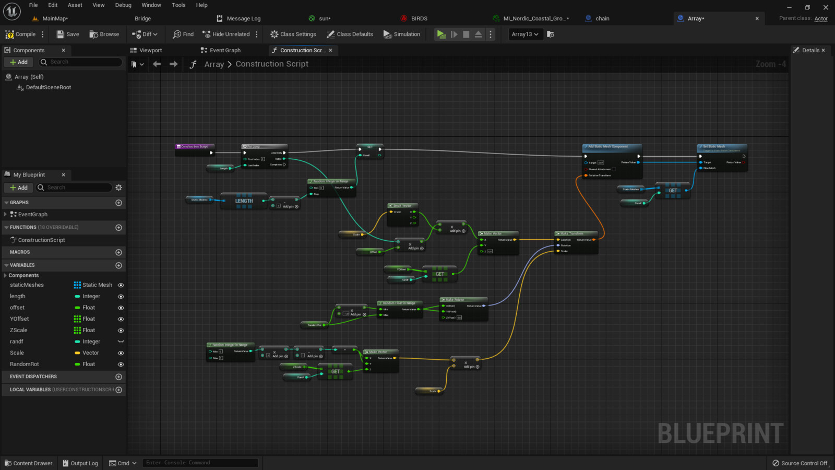Open the Find search in the blueprint
The image size is (835, 470).
tap(183, 34)
